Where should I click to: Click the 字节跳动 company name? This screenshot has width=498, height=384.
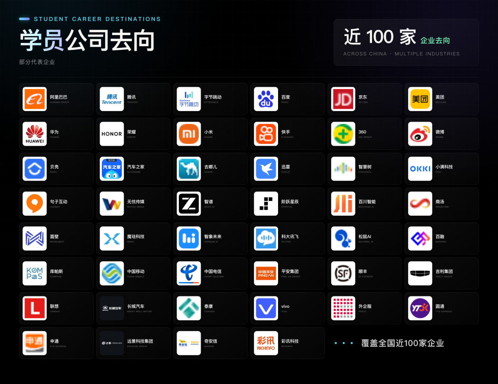click(213, 97)
